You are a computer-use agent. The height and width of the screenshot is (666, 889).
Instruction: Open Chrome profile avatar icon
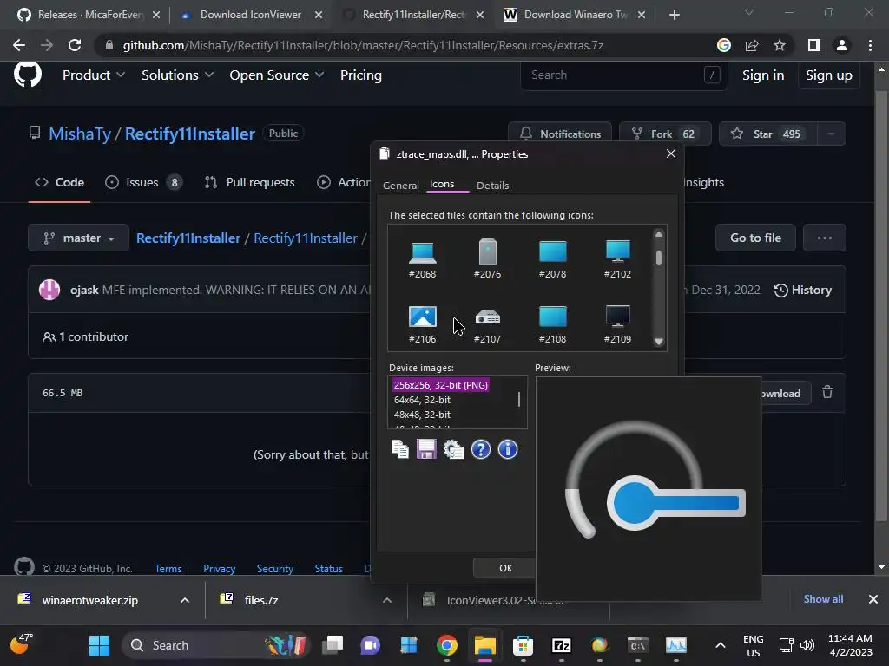pyautogui.click(x=842, y=45)
